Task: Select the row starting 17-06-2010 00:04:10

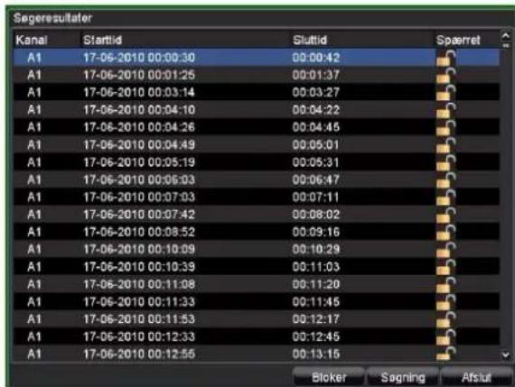Action: pos(257,110)
